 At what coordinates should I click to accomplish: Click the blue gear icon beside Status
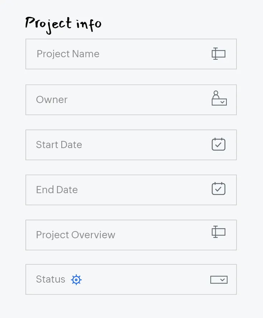tap(76, 280)
